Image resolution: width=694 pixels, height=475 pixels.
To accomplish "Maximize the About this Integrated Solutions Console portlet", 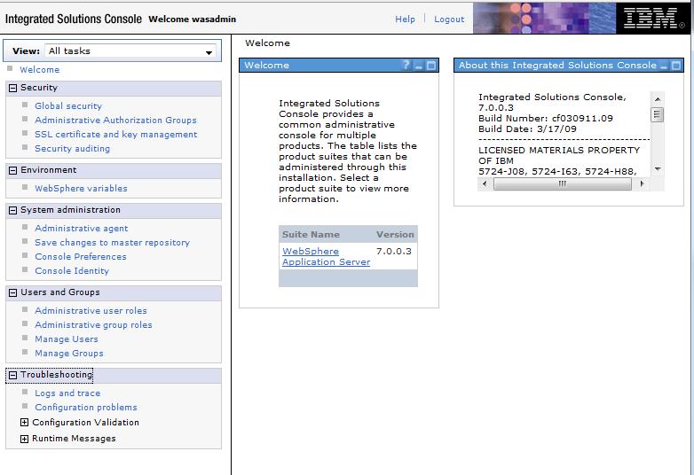I will point(676,66).
